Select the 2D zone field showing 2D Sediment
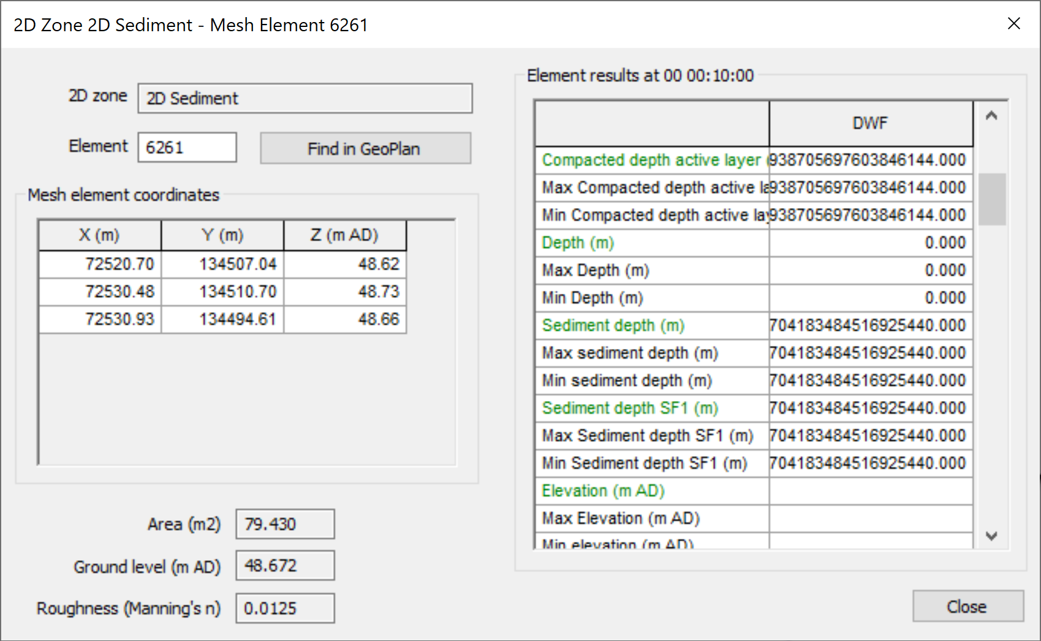This screenshot has height=641, width=1041. pyautogui.click(x=305, y=98)
